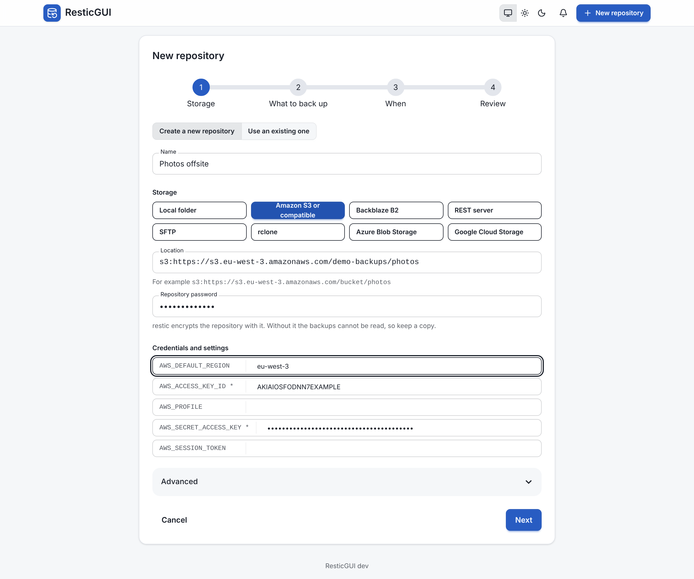Viewport: 694px width, 579px height.
Task: Click the ResticGUI logo icon
Action: (52, 13)
